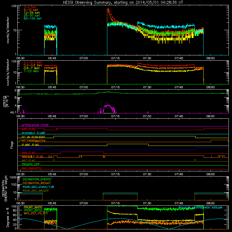Click the REAR_DEC_WEIGHT legend label
Viewport: 232px width, 232px height.
tap(36, 191)
